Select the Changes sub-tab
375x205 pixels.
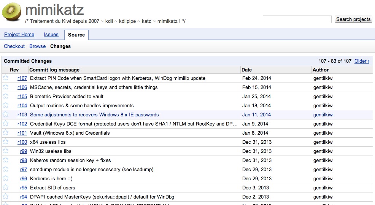[x=60, y=46]
